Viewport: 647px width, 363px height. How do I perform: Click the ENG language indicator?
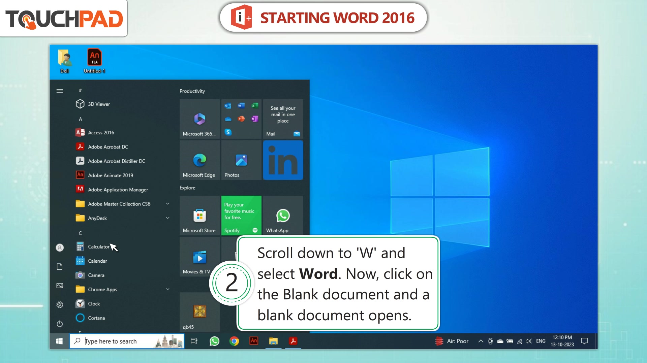pyautogui.click(x=541, y=341)
